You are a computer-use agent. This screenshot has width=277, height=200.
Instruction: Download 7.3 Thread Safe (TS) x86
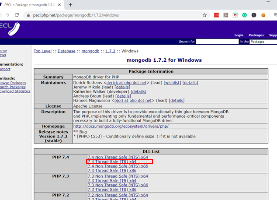coord(112,189)
